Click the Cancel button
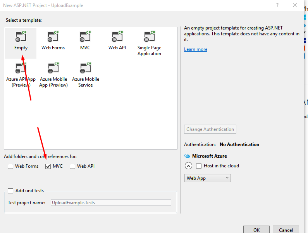 click(286, 230)
